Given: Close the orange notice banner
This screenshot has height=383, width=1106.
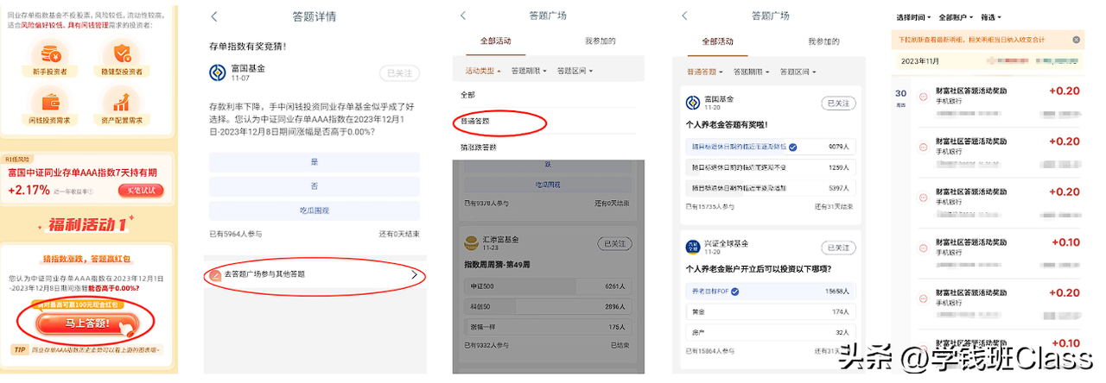Looking at the screenshot, I should (x=1076, y=40).
